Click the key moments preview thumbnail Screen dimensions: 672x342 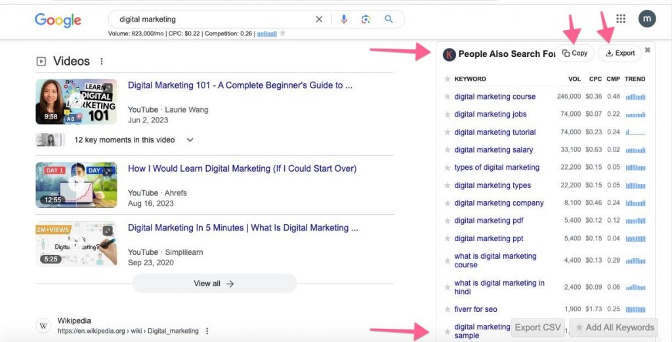click(51, 140)
